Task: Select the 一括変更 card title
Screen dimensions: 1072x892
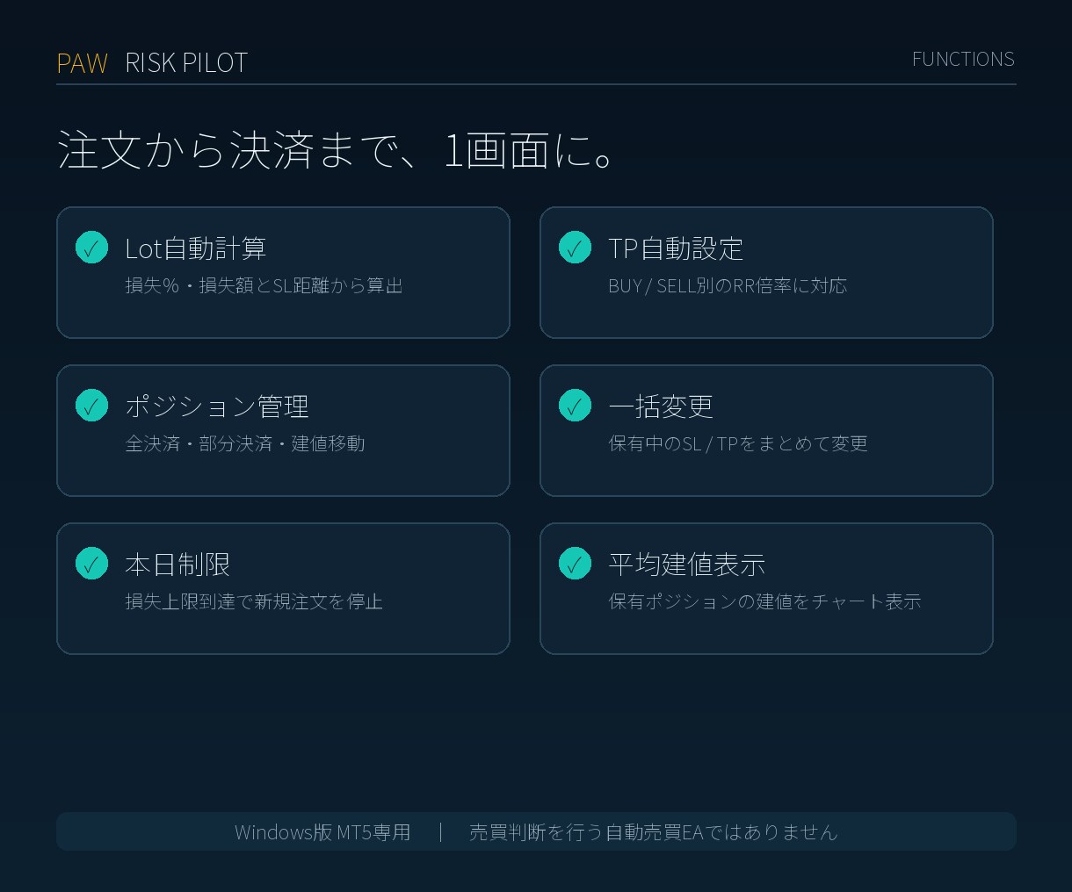Action: point(661,406)
